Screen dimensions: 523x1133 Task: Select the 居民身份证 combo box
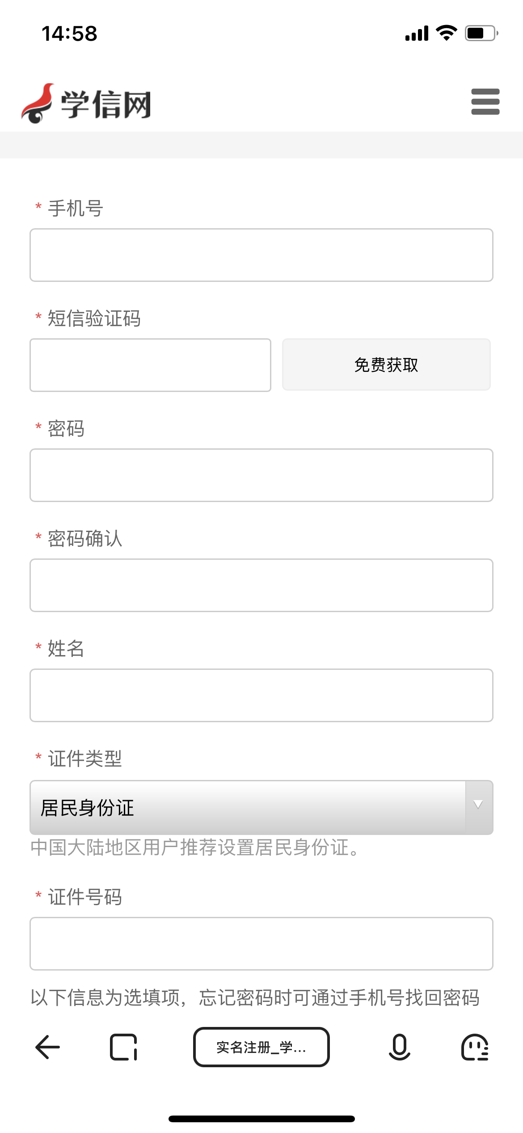[x=248, y=807]
